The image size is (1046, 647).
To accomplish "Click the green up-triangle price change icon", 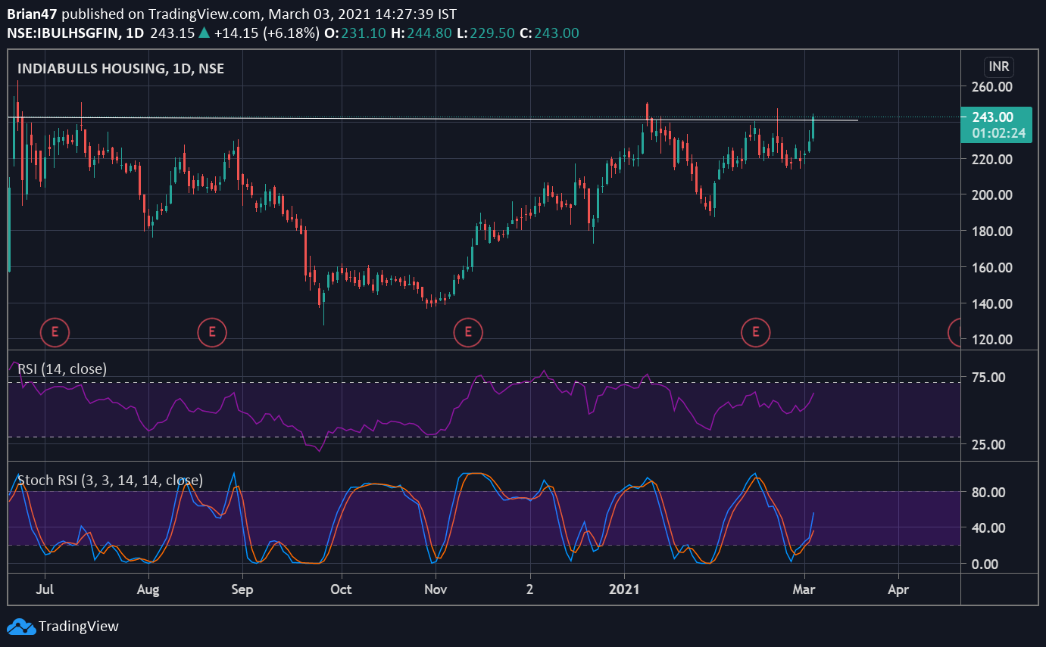I will (204, 33).
